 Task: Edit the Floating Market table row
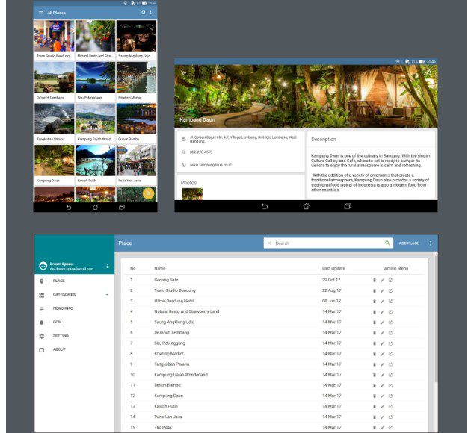382,354
